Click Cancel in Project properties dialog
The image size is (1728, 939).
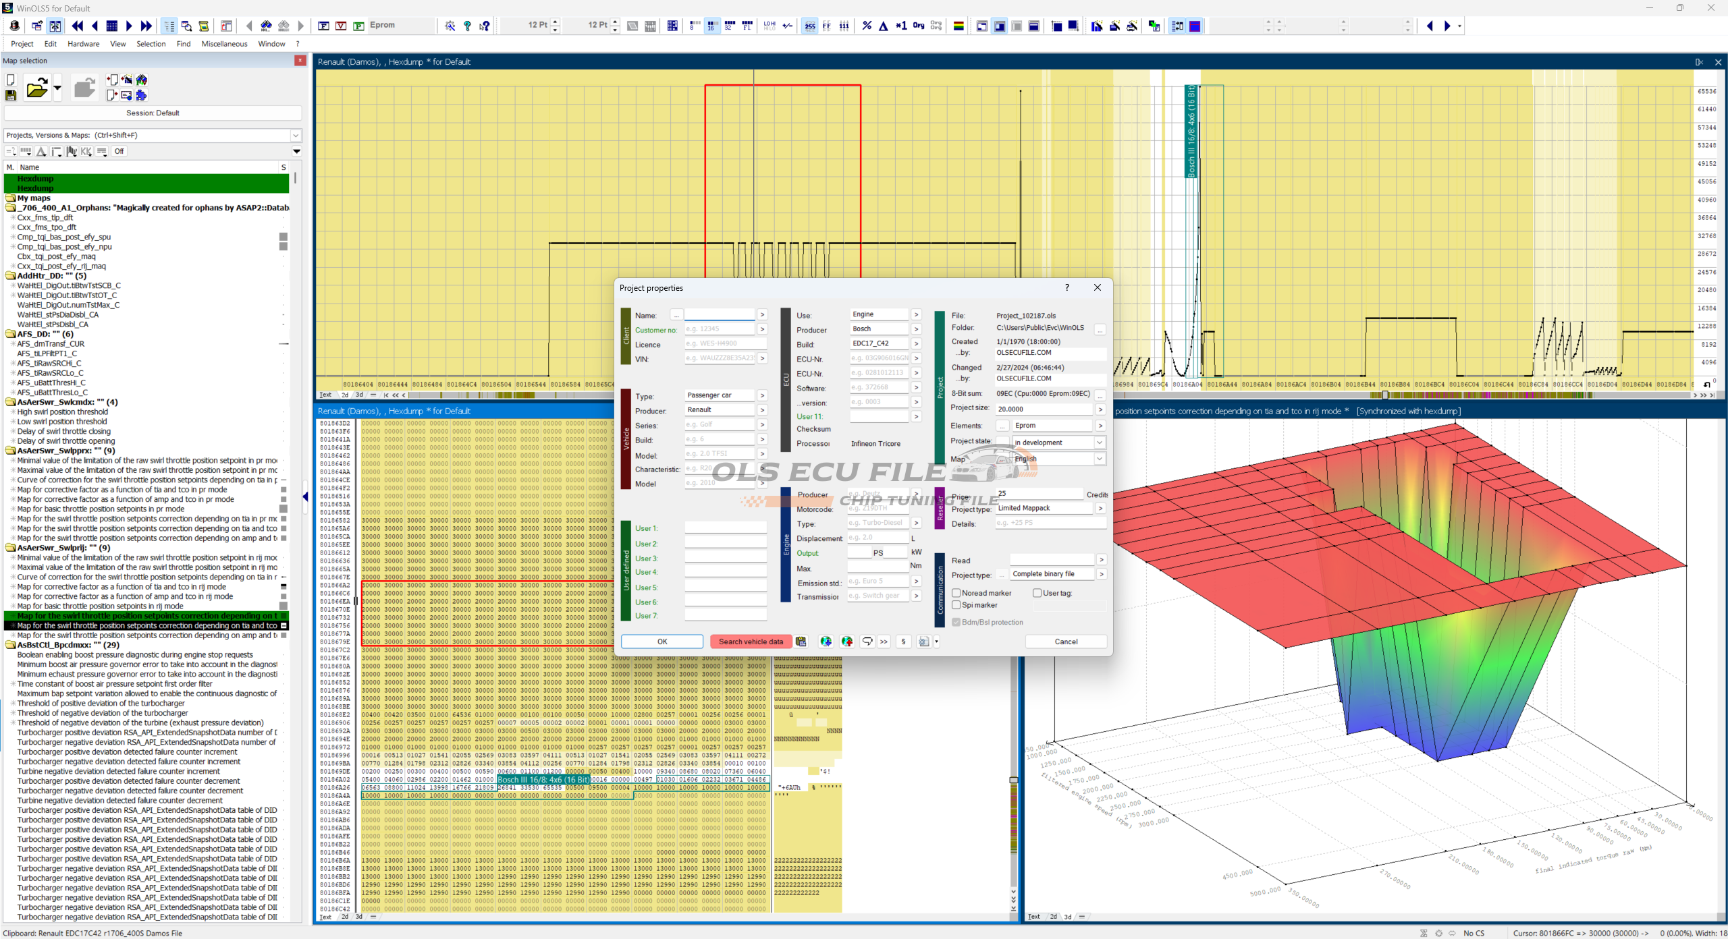click(x=1066, y=642)
